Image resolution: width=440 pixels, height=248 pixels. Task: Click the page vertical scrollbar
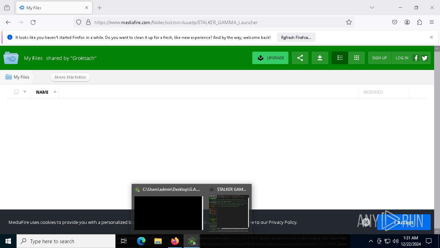(437, 140)
